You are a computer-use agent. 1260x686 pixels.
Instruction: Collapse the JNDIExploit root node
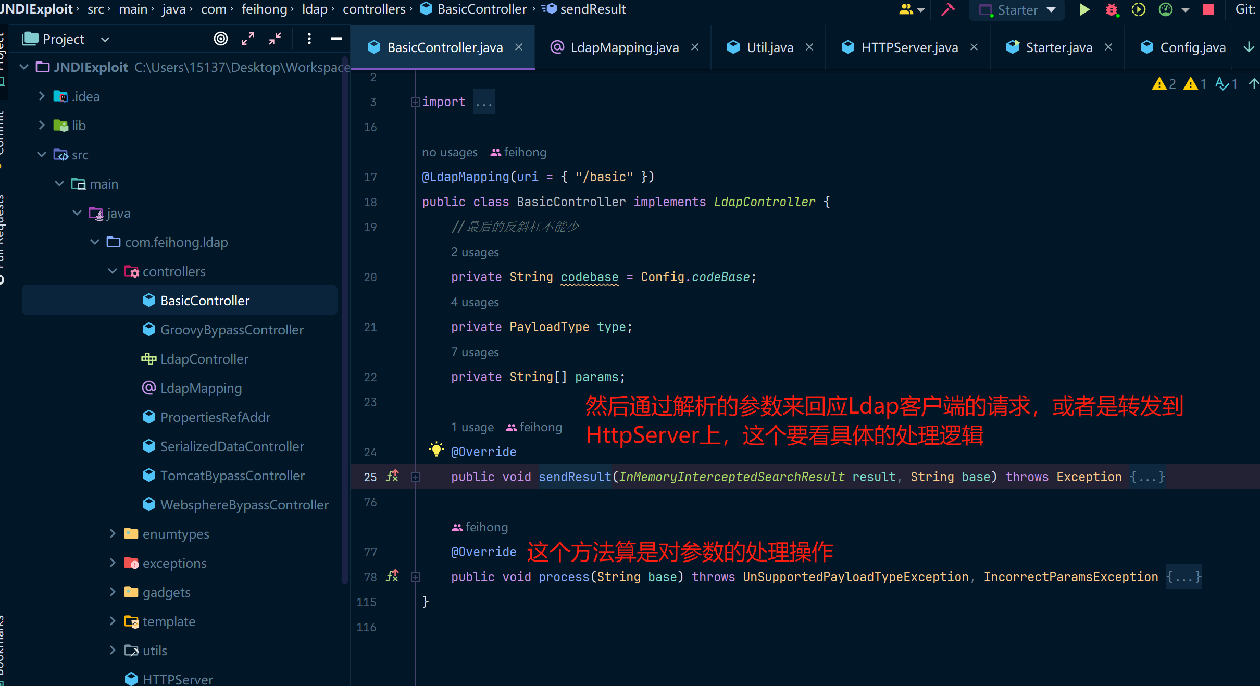(24, 67)
